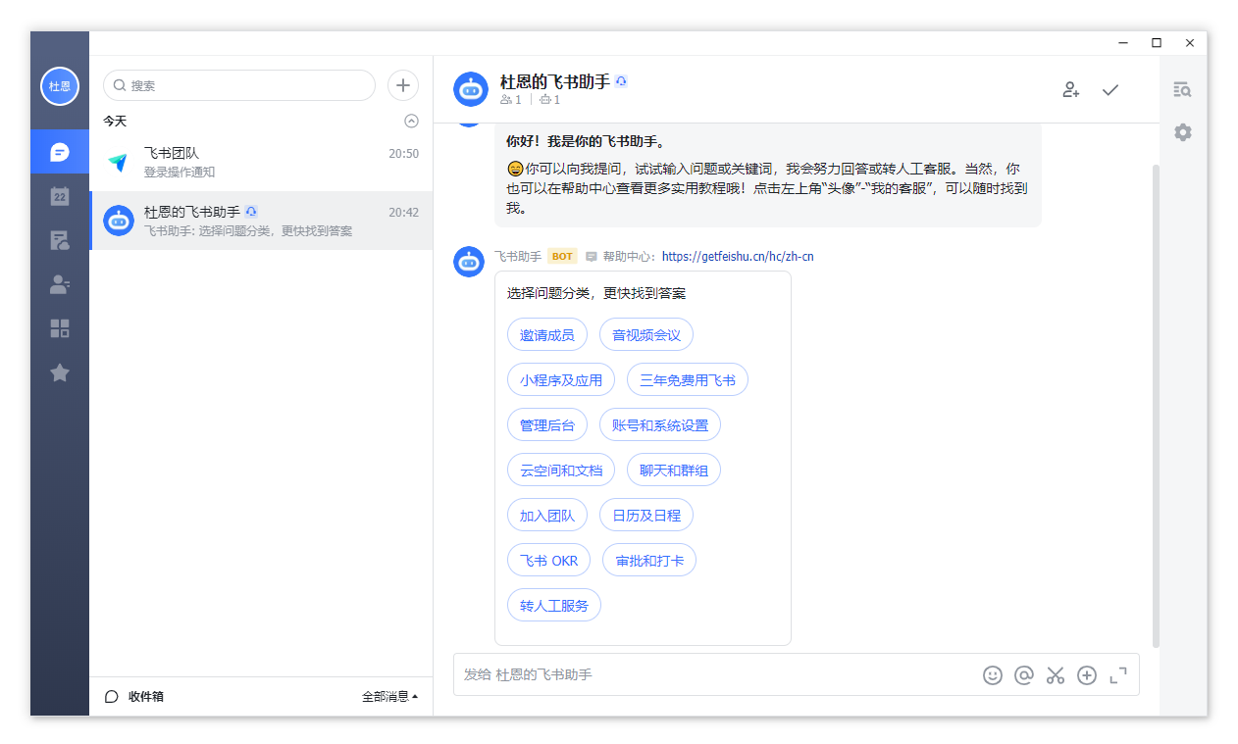The width and height of the screenshot is (1238, 744).
Task: Choose the 转人工服务 option
Action: [554, 606]
